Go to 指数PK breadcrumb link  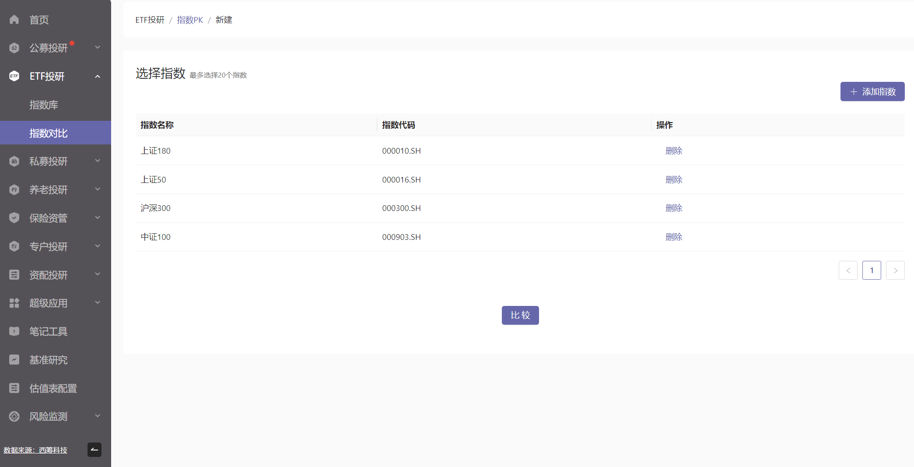click(x=190, y=20)
